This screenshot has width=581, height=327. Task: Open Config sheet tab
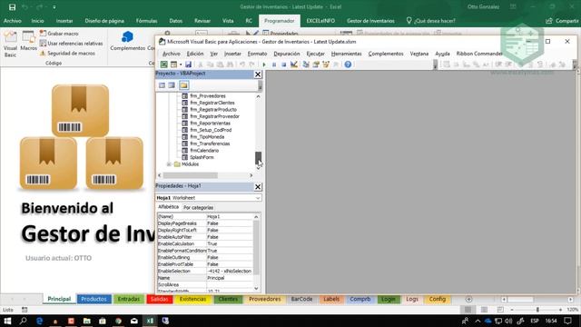(438, 299)
